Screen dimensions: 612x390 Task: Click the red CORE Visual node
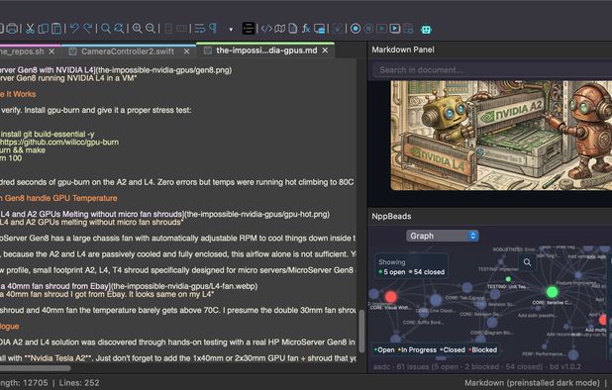[391, 297]
